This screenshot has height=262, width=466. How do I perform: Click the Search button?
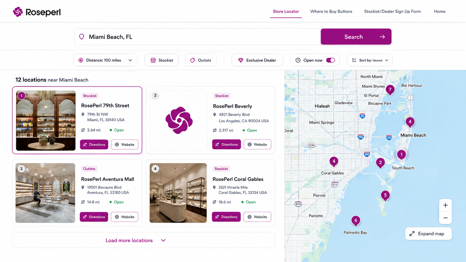click(356, 37)
